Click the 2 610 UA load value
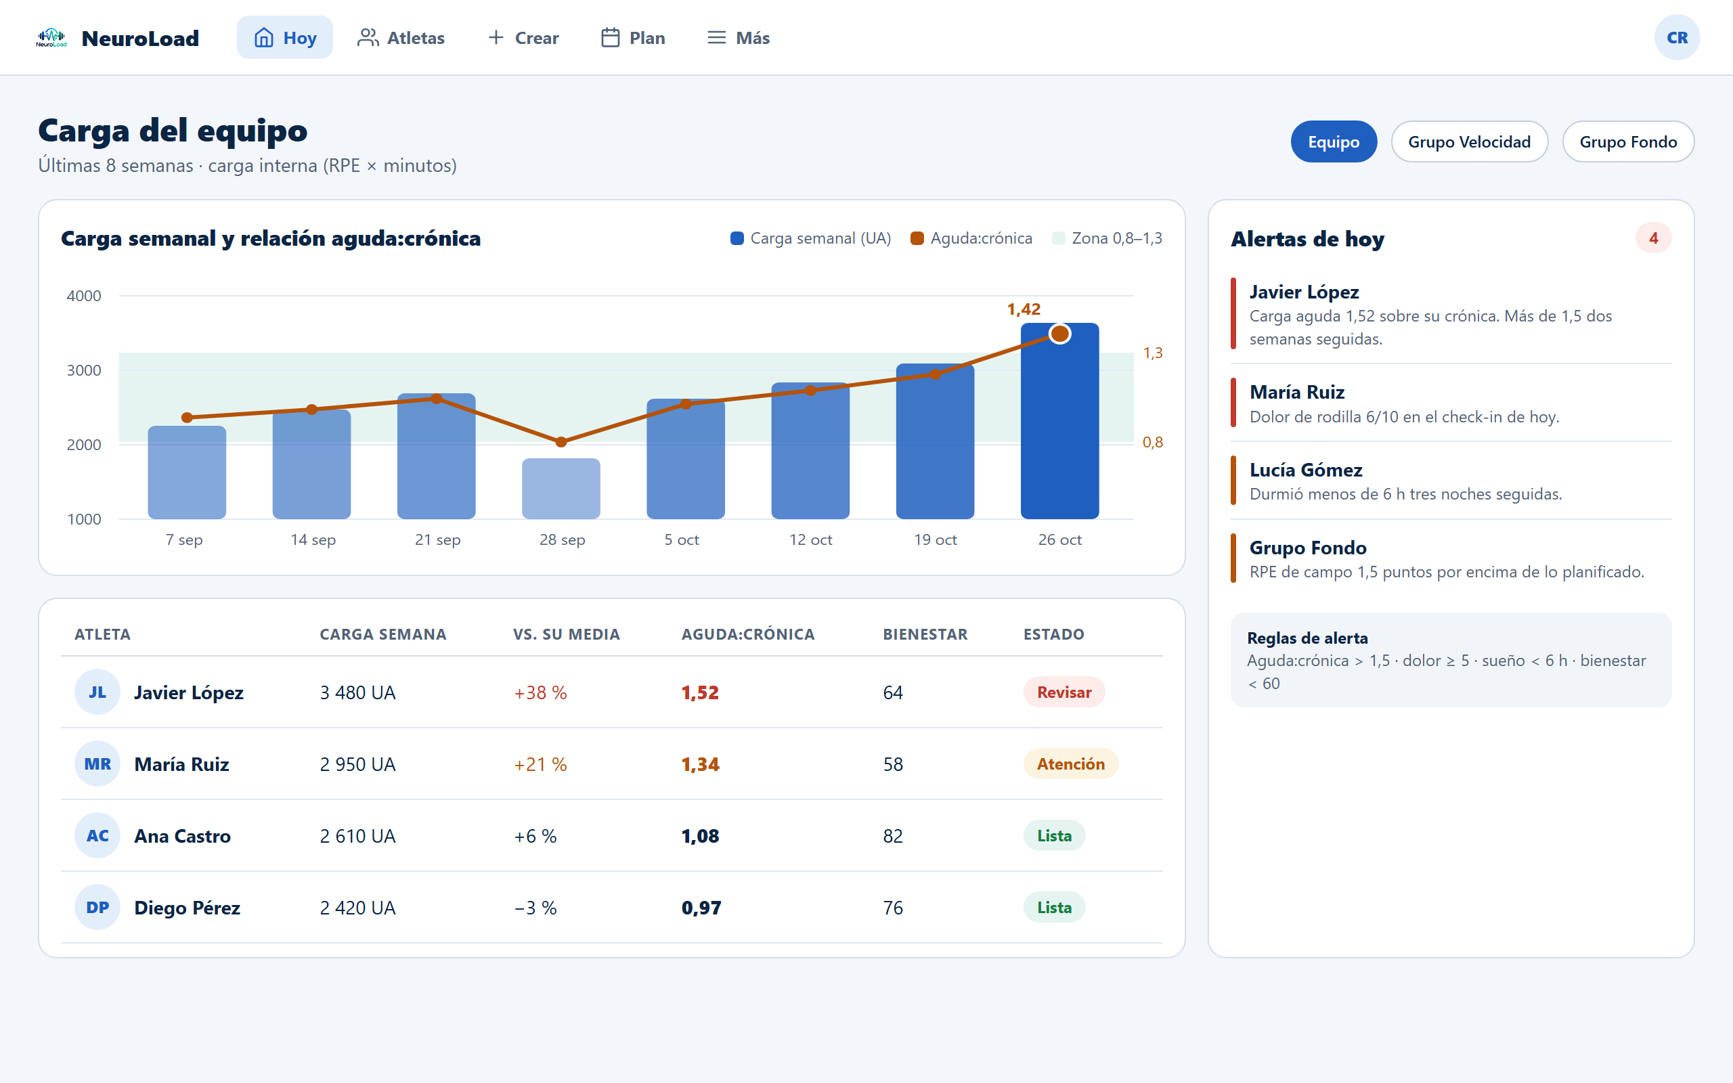Image resolution: width=1733 pixels, height=1083 pixels. coord(357,836)
